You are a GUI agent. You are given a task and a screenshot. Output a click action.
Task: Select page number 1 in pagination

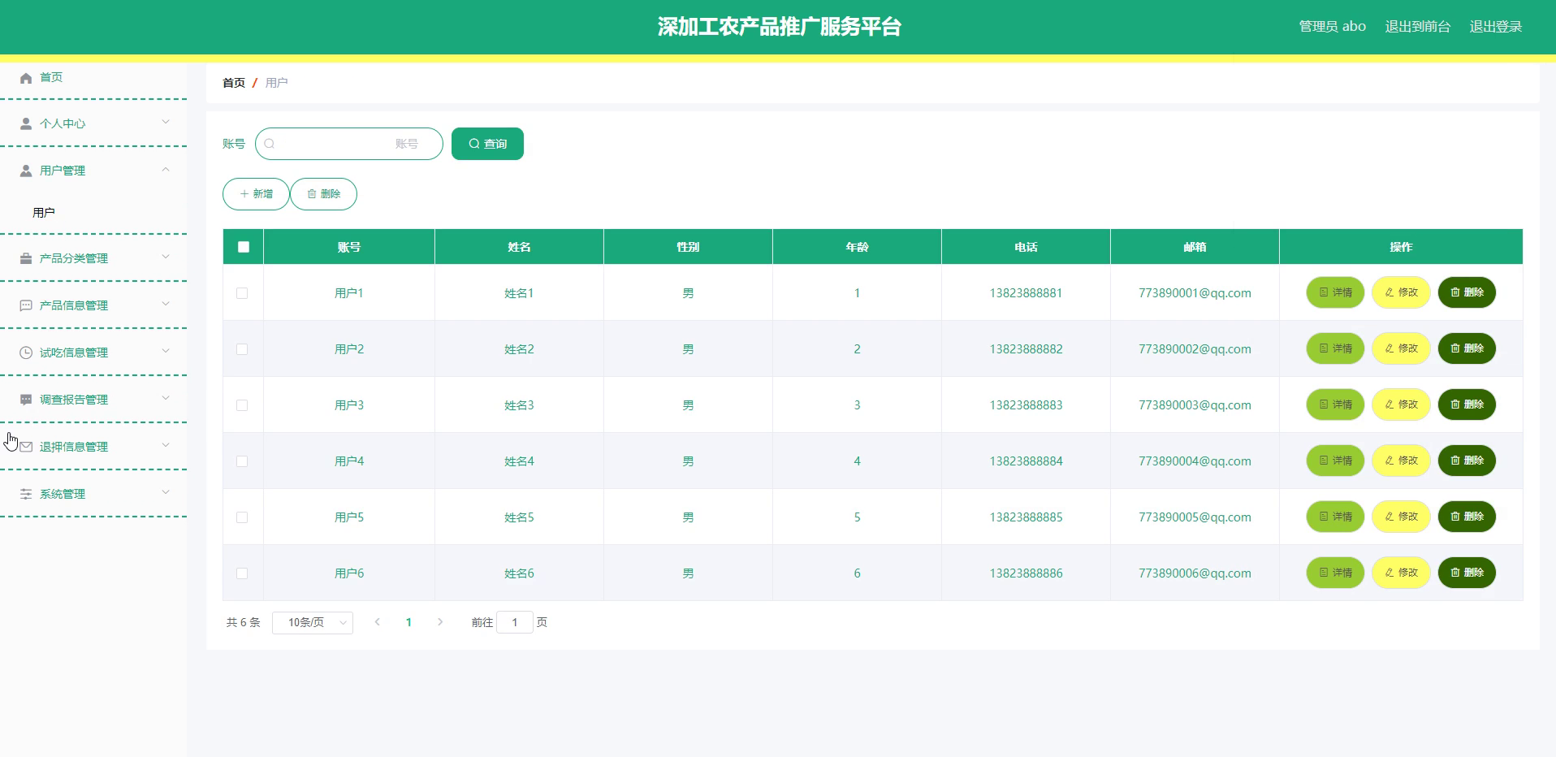coord(408,622)
